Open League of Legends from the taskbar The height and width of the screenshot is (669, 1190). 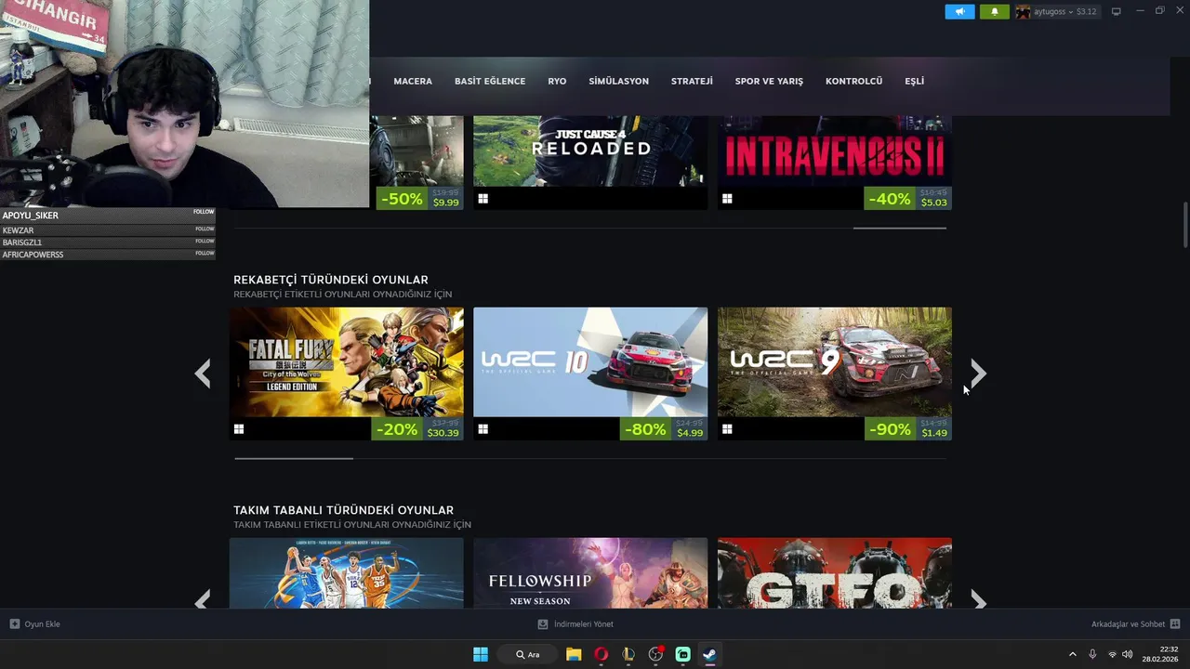point(628,654)
